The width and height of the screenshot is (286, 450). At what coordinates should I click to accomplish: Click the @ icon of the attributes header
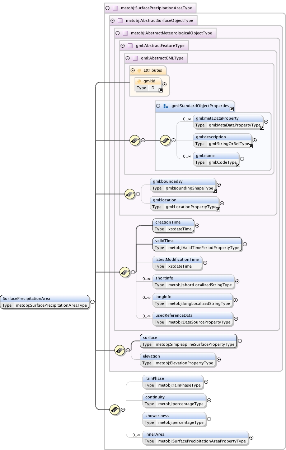click(139, 70)
